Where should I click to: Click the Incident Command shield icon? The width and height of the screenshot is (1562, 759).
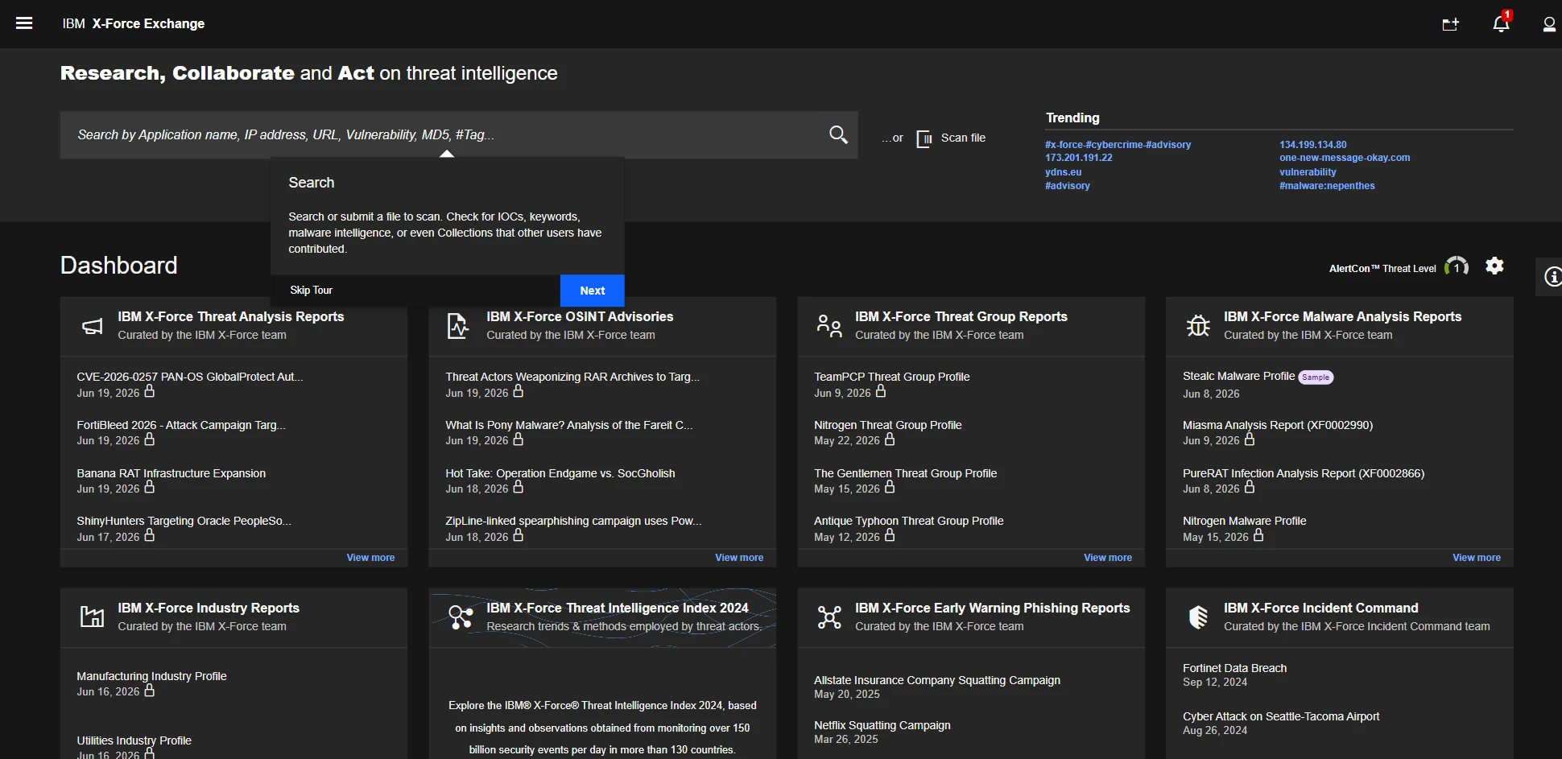point(1198,617)
